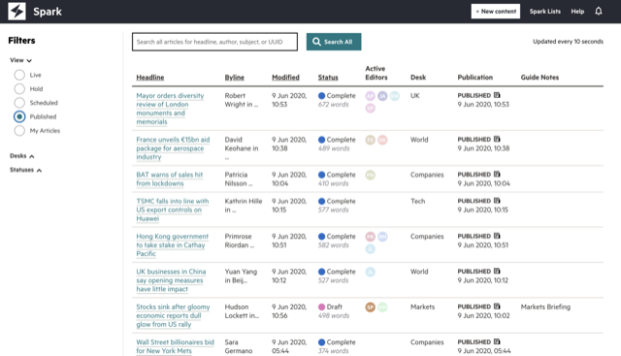The width and height of the screenshot is (621, 356).
Task: Click PR editor avatar in Hong Kong row
Action: coord(370,237)
